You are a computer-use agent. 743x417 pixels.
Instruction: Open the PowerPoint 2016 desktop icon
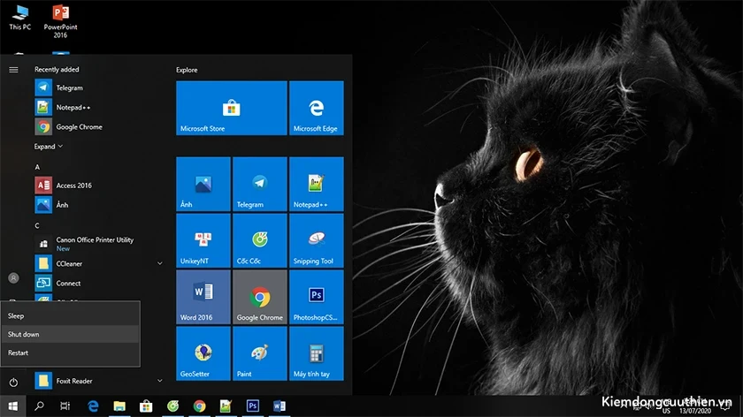pyautogui.click(x=60, y=21)
